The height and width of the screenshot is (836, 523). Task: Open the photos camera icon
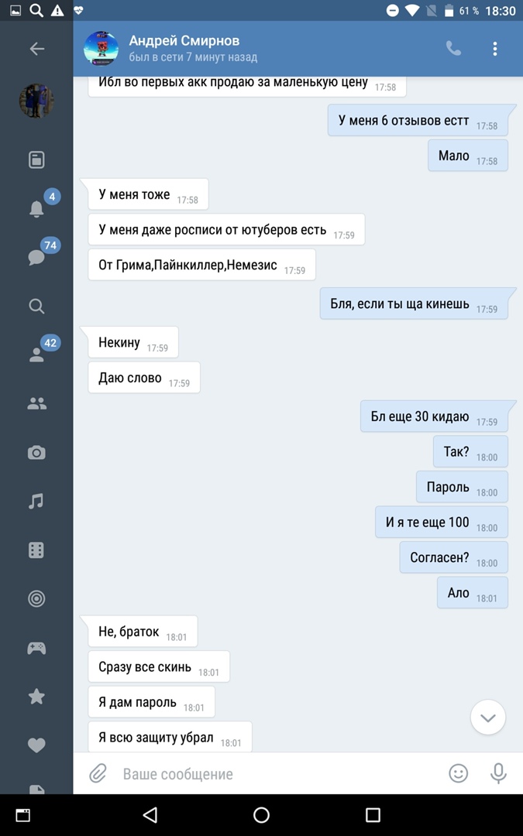point(36,453)
